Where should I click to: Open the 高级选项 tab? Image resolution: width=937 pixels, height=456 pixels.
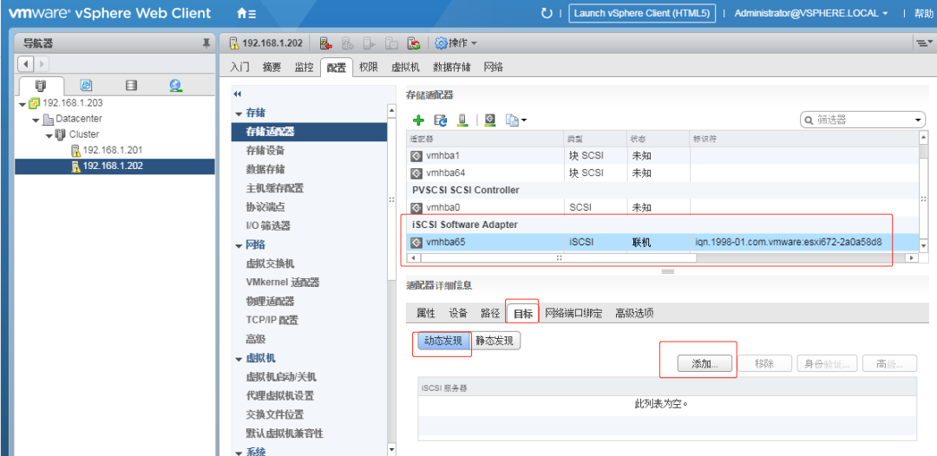(634, 313)
